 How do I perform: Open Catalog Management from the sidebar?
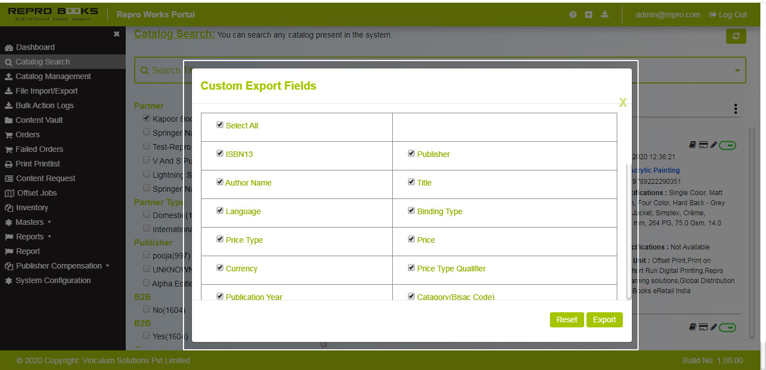coord(53,76)
